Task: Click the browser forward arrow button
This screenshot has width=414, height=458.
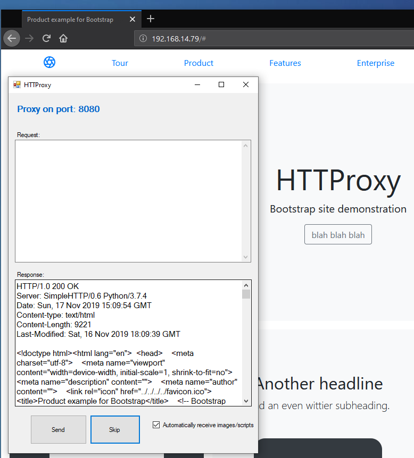Action: pos(29,38)
